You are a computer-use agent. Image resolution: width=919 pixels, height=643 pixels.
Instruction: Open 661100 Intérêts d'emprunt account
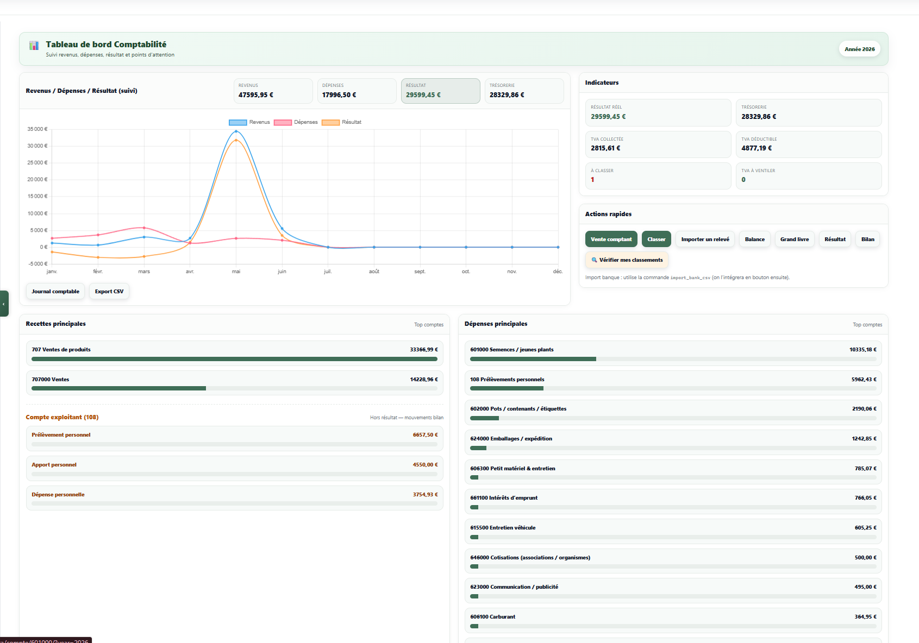coord(673,501)
